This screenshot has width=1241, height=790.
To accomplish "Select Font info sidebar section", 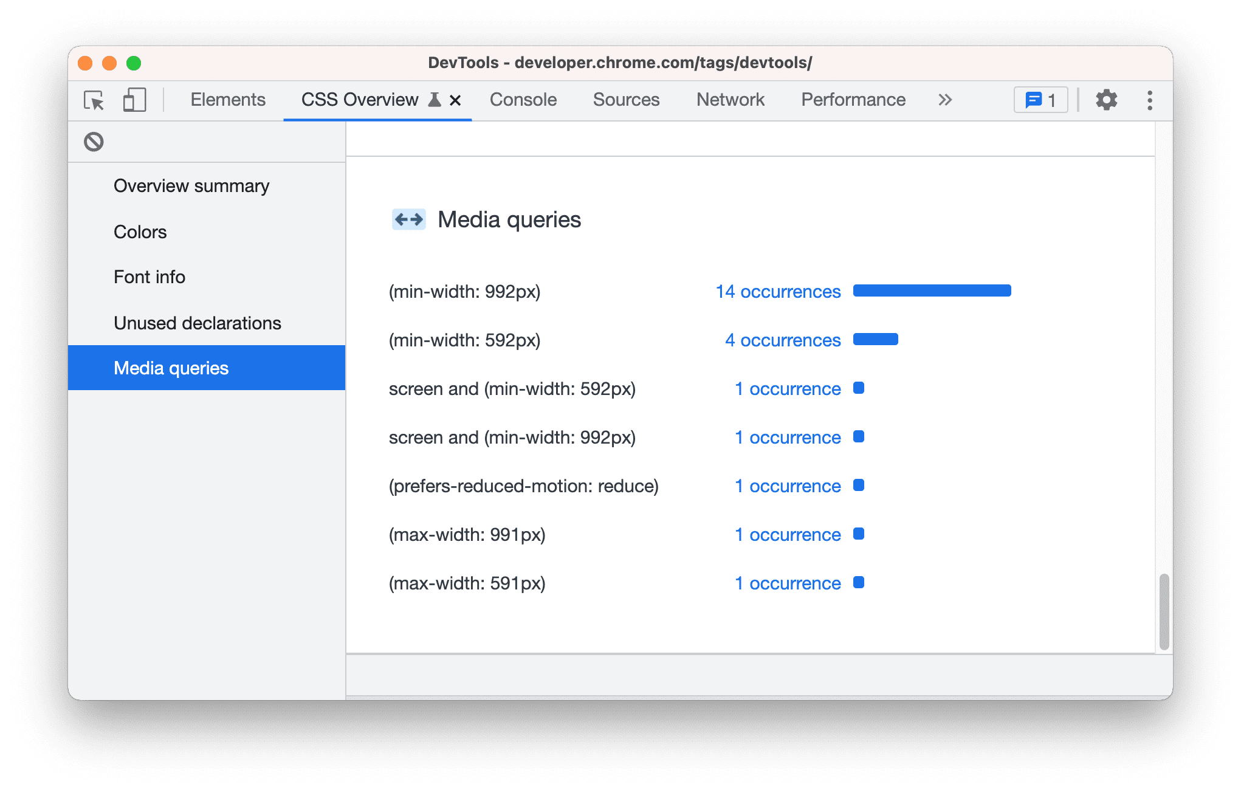I will pyautogui.click(x=150, y=277).
